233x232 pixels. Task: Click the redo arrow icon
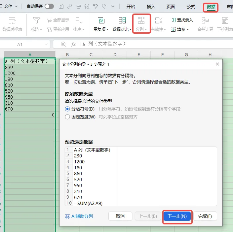point(104,6)
